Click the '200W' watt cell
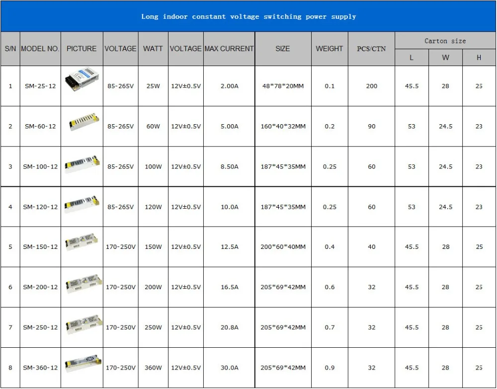The image size is (497, 389). point(153,287)
